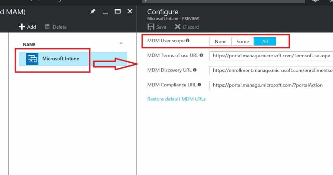Click the MDM User scope label
The width and height of the screenshot is (333, 175).
(166, 41)
